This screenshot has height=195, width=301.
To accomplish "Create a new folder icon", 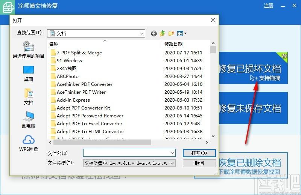I will click(171, 33).
